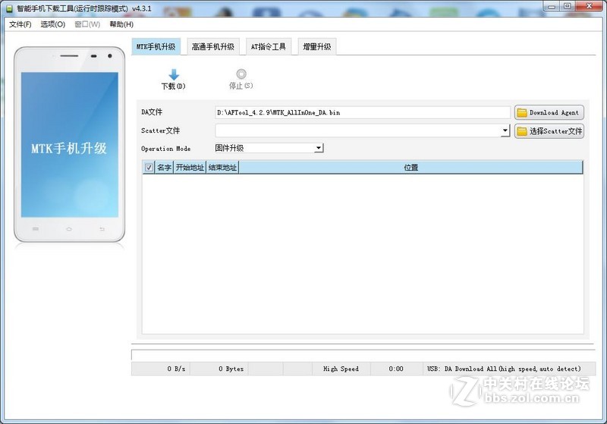Open the 帮助(H) menu
607x424 pixels.
click(121, 24)
